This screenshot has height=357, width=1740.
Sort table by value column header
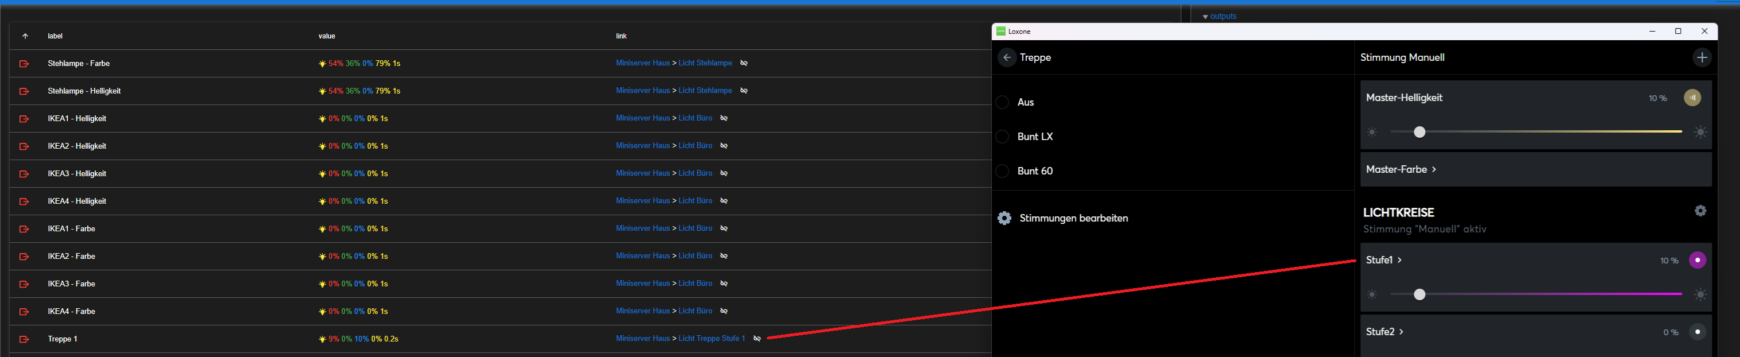(327, 36)
